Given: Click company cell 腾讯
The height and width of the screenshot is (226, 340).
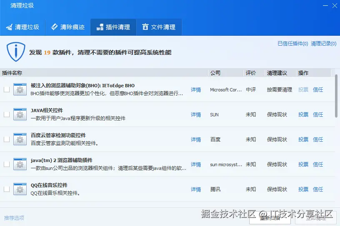Looking at the screenshot, I should (215, 189).
